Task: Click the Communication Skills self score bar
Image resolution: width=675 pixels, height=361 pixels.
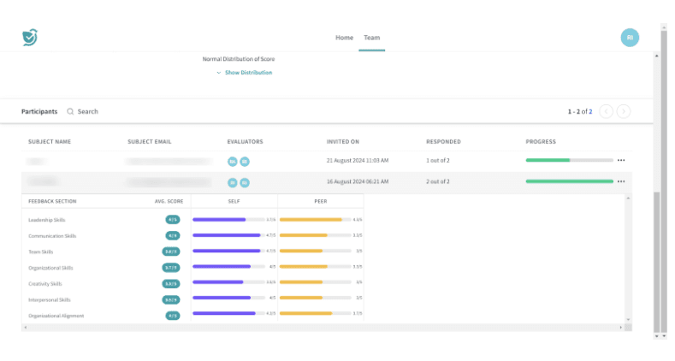Action: pyautogui.click(x=227, y=235)
